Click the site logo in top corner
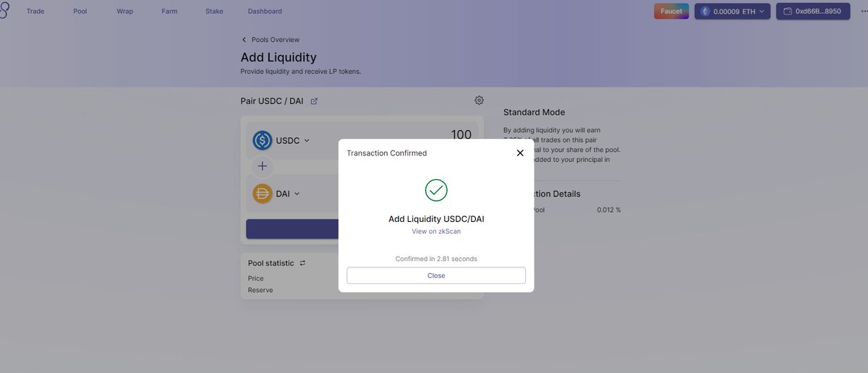 click(4, 12)
